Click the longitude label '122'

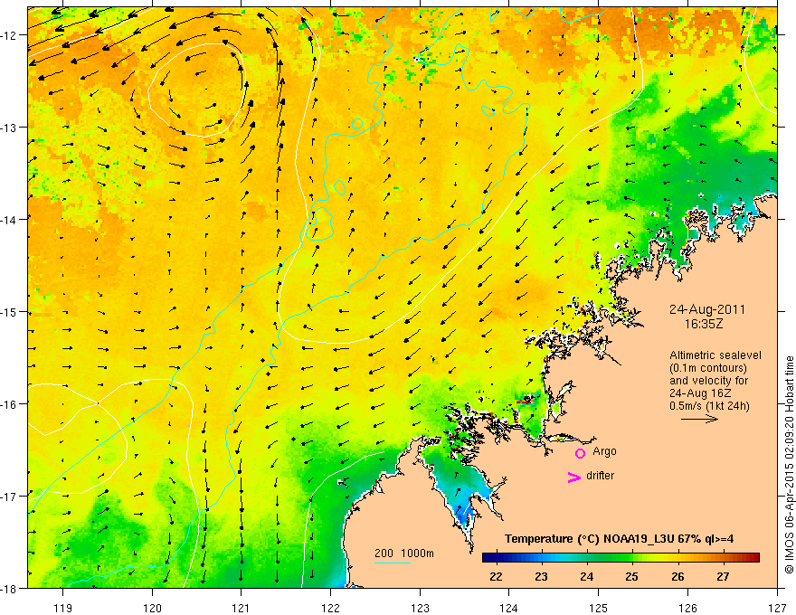pos(330,608)
